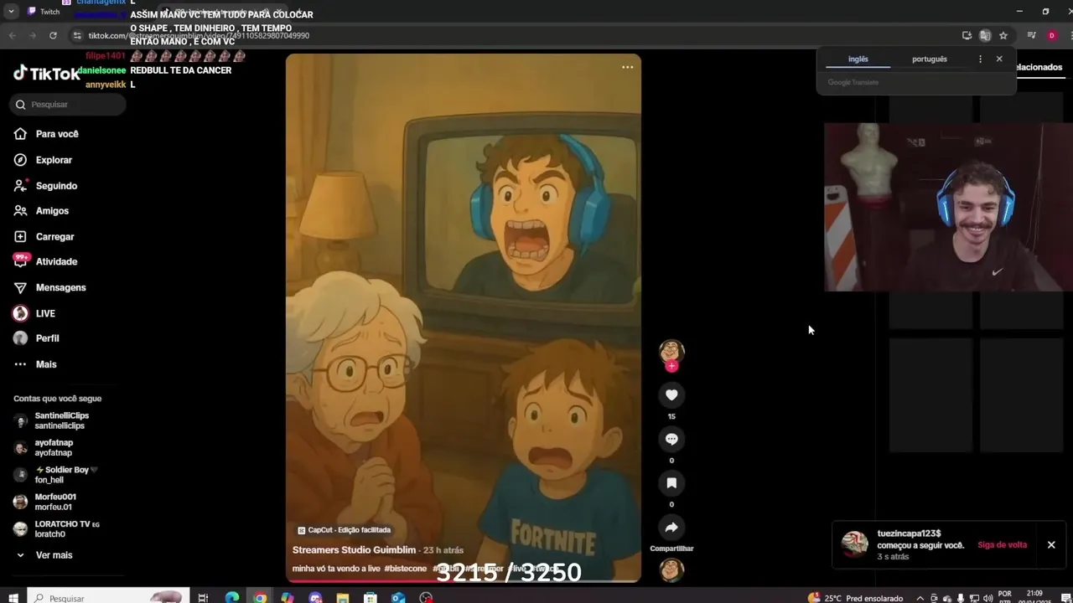Click the TikTok logo
The width and height of the screenshot is (1073, 603).
click(x=47, y=74)
